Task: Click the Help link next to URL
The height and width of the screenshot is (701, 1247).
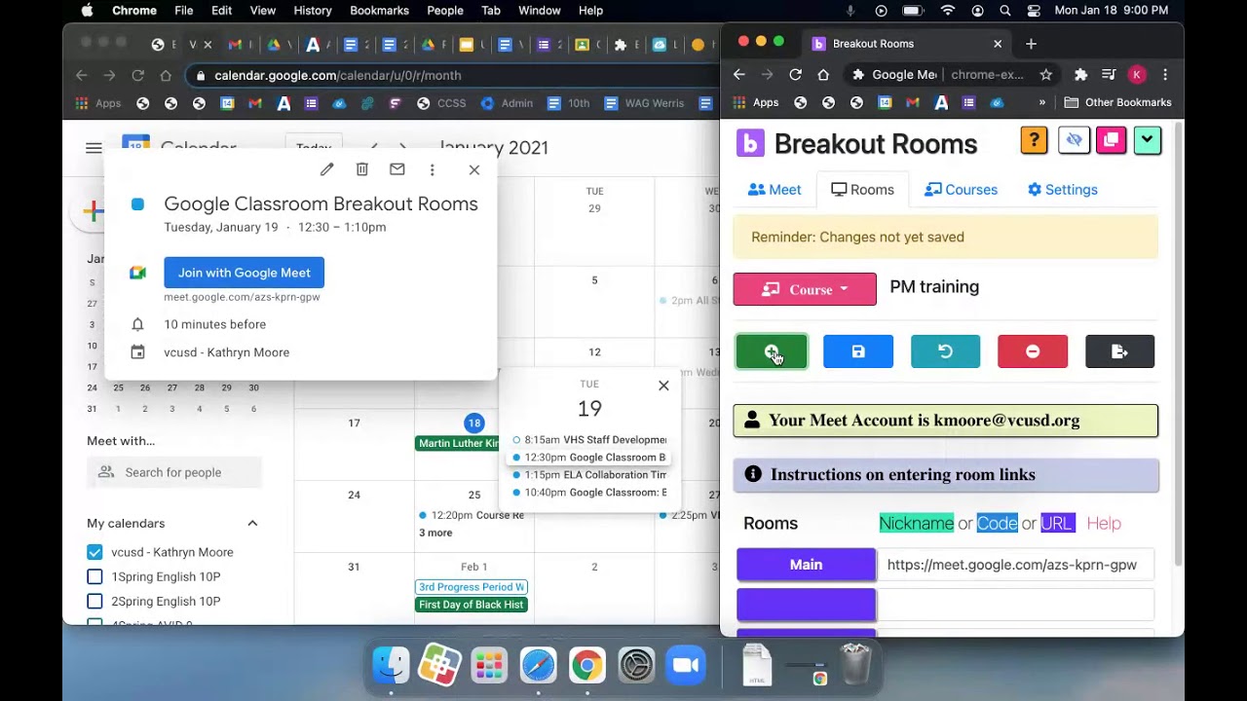Action: click(1104, 524)
